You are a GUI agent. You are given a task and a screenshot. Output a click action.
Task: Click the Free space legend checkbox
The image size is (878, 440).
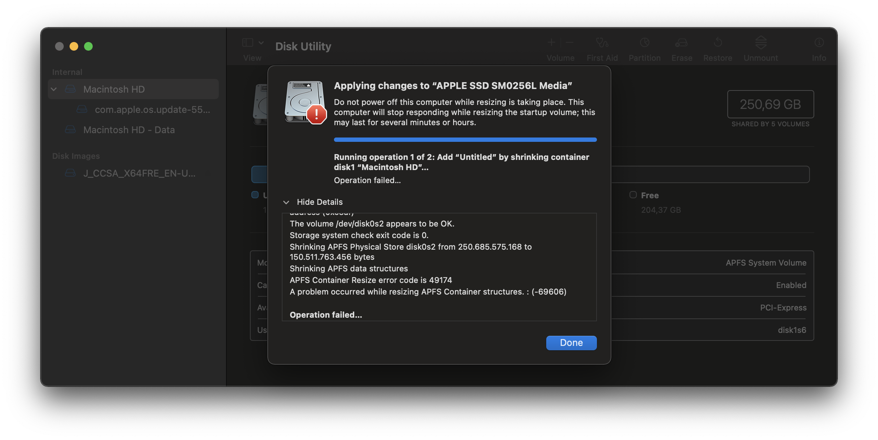pyautogui.click(x=633, y=195)
